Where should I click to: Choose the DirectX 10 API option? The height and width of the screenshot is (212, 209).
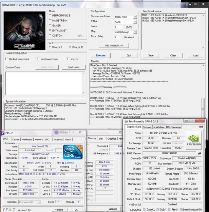(x=70, y=47)
